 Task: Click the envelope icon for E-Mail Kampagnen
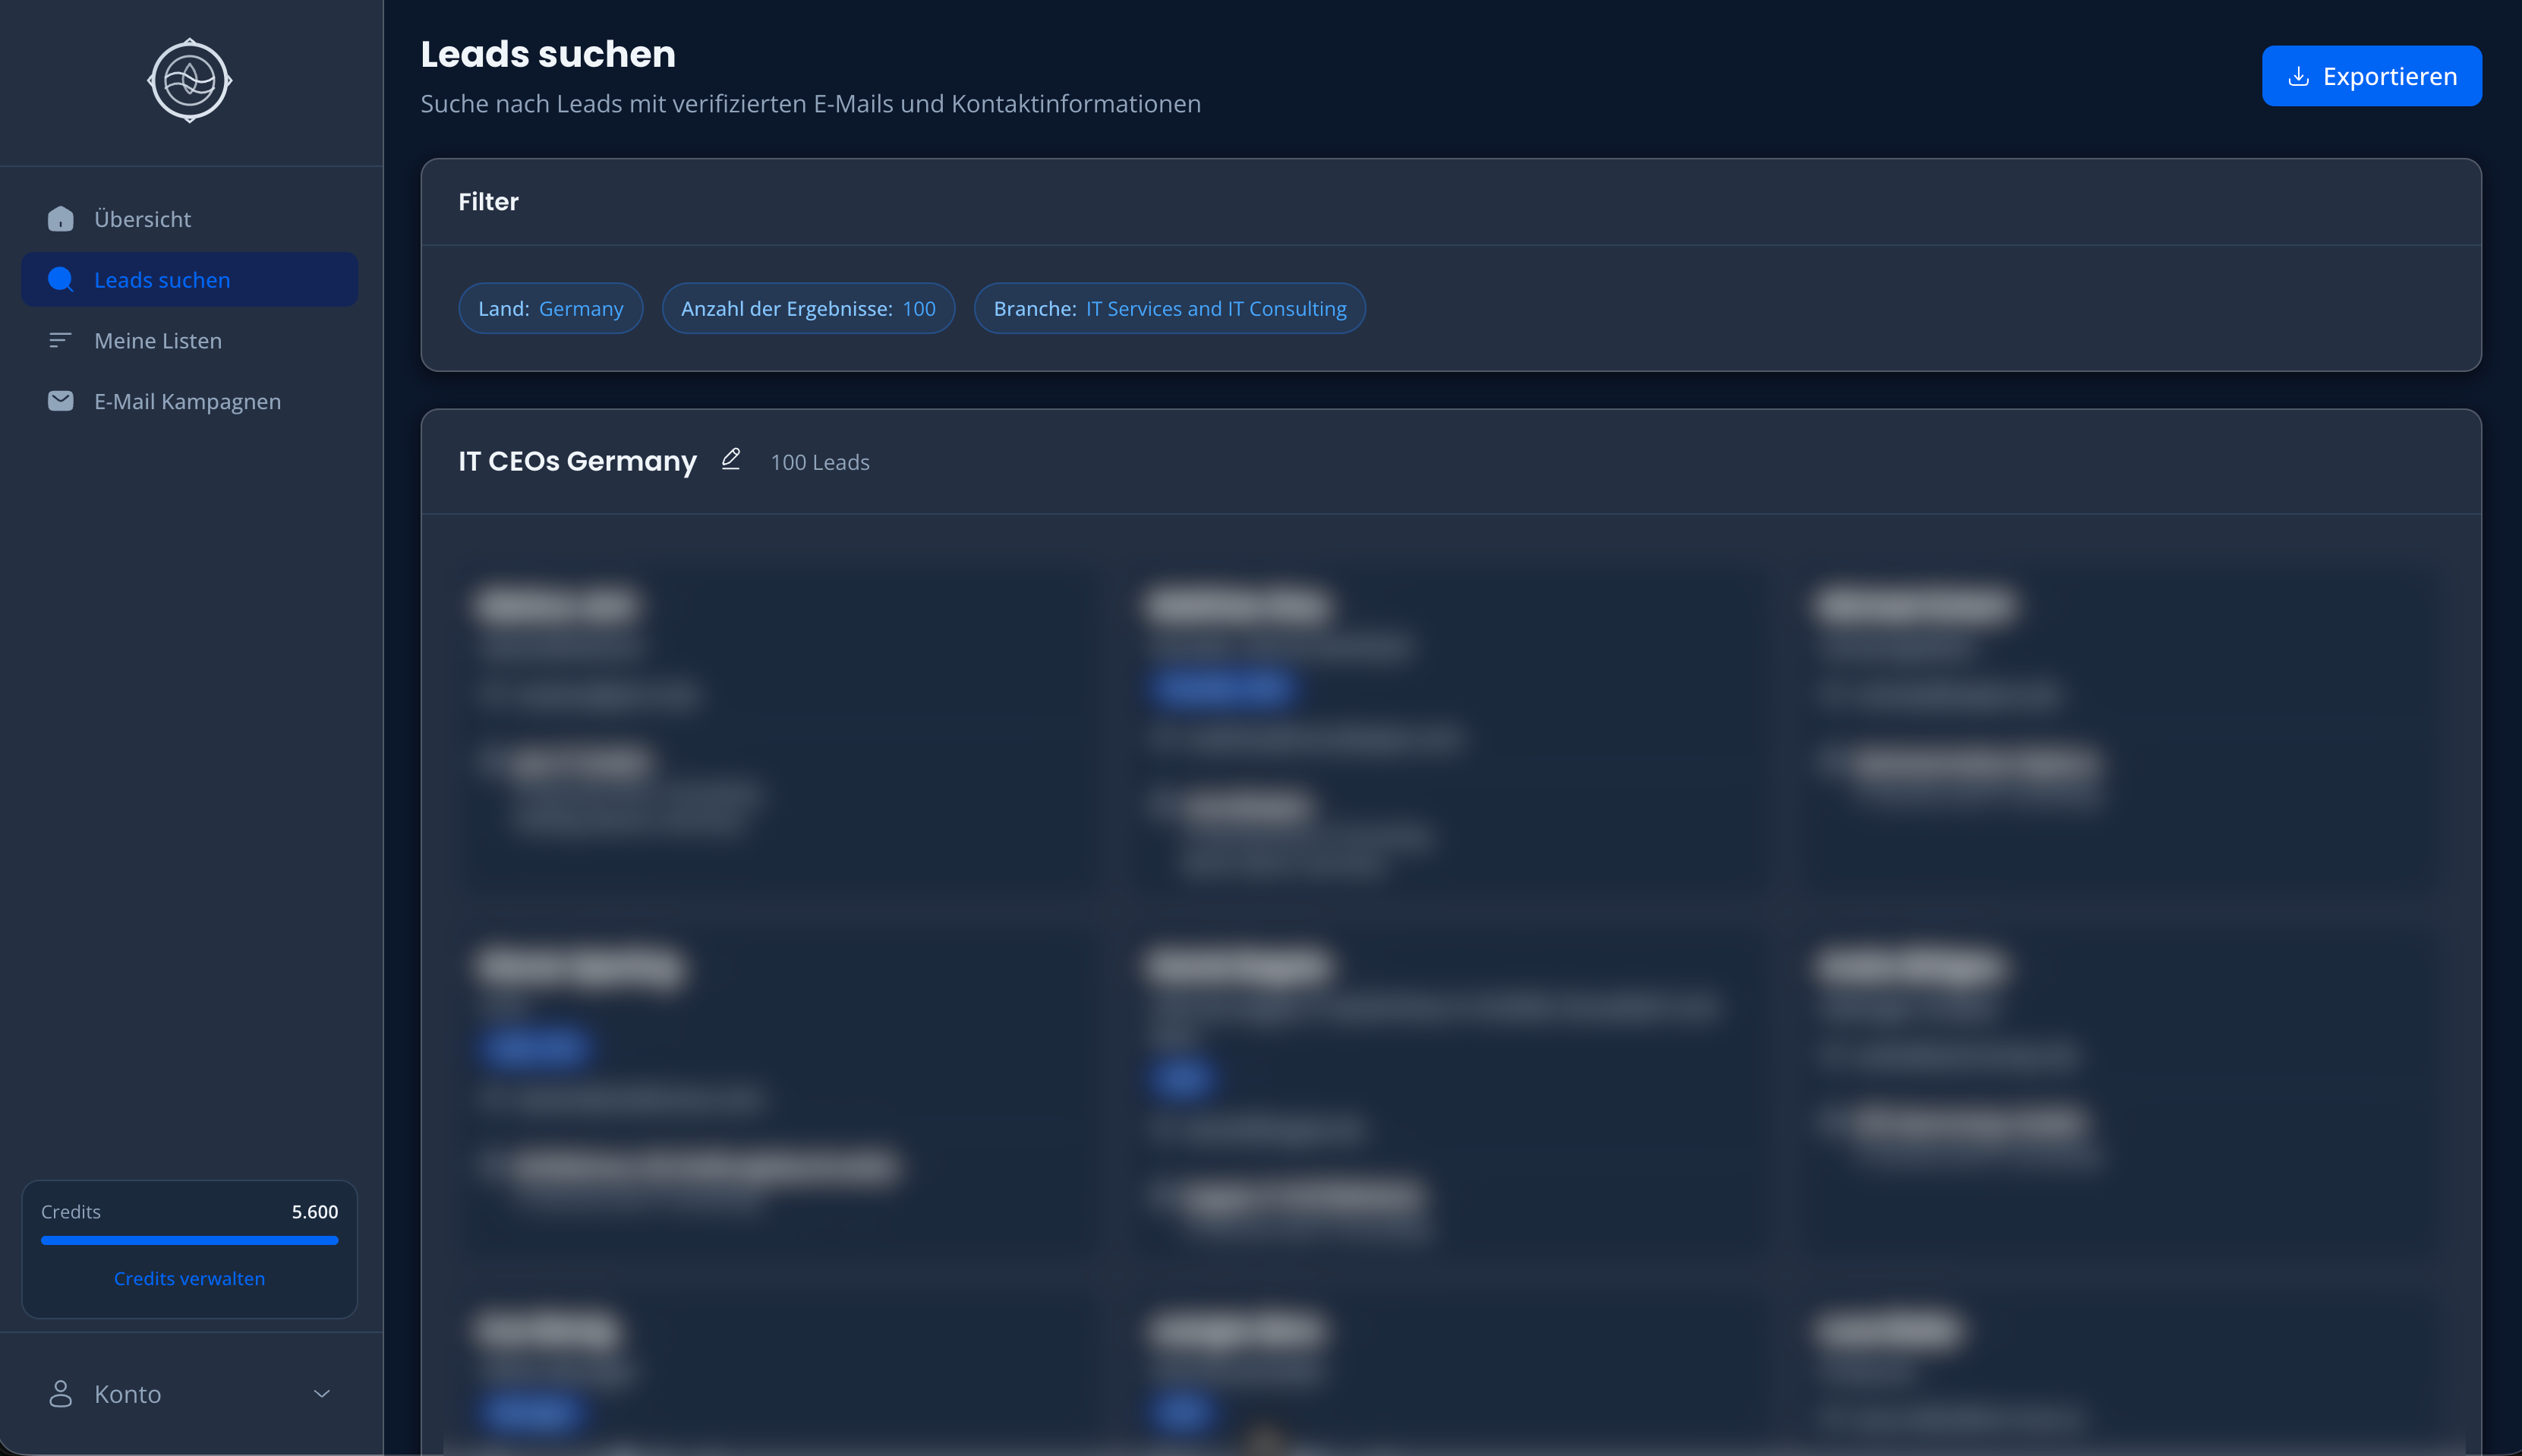60,401
